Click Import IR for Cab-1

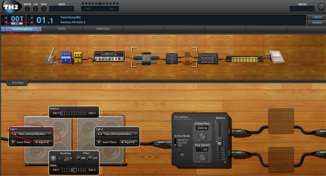coord(43,142)
